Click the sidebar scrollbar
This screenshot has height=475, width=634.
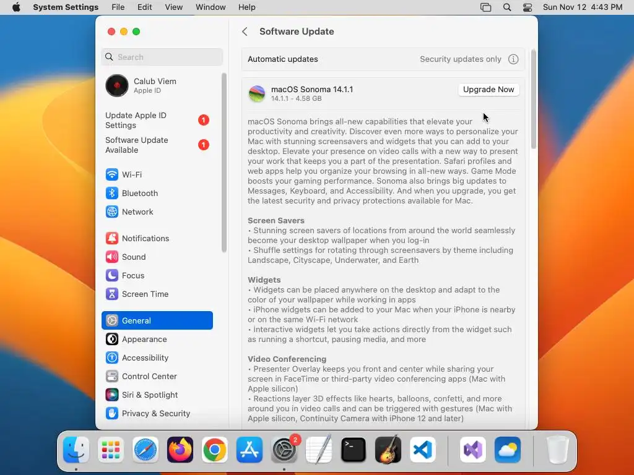224,163
